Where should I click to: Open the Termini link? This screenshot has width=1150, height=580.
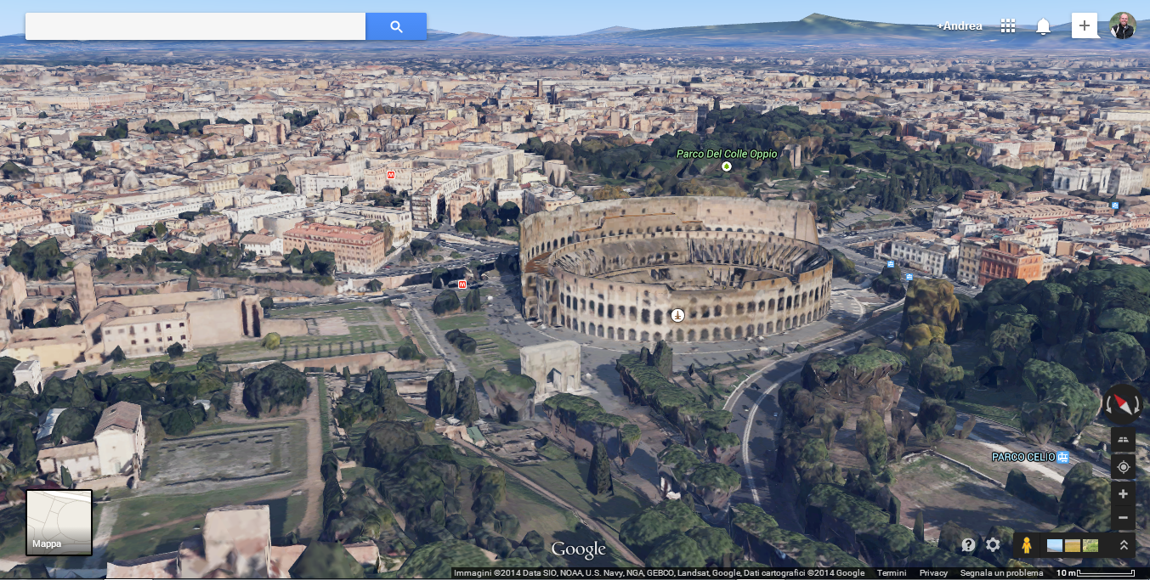[892, 573]
